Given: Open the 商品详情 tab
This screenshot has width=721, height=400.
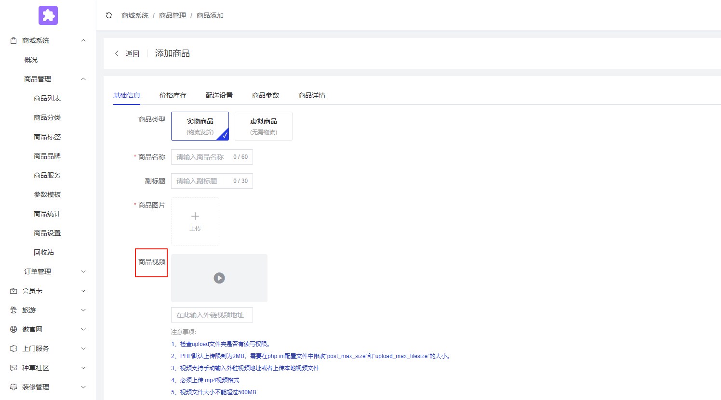Looking at the screenshot, I should point(312,95).
